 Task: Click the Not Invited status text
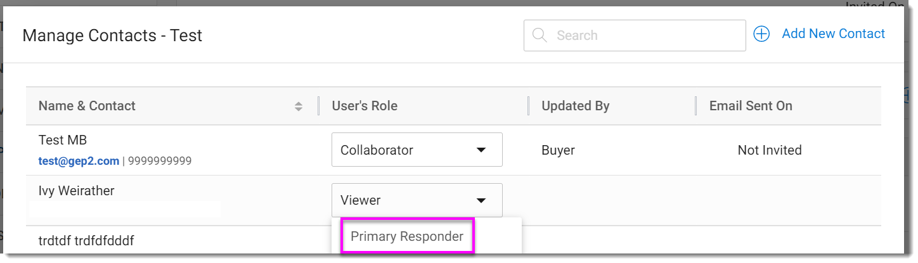(770, 150)
